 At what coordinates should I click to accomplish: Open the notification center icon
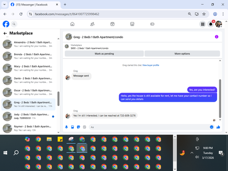tap(221, 153)
